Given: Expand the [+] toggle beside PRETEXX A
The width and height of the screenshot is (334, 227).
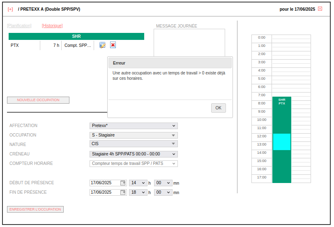Looking at the screenshot, I should point(10,9).
